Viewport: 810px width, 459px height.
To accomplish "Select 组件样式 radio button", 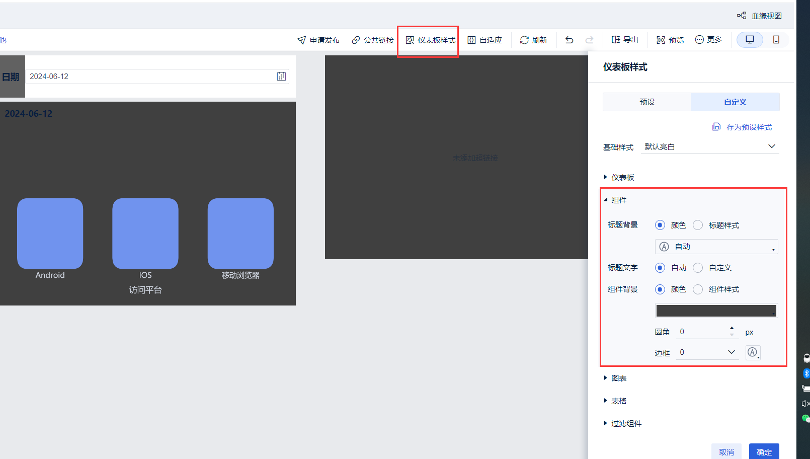I will (698, 289).
